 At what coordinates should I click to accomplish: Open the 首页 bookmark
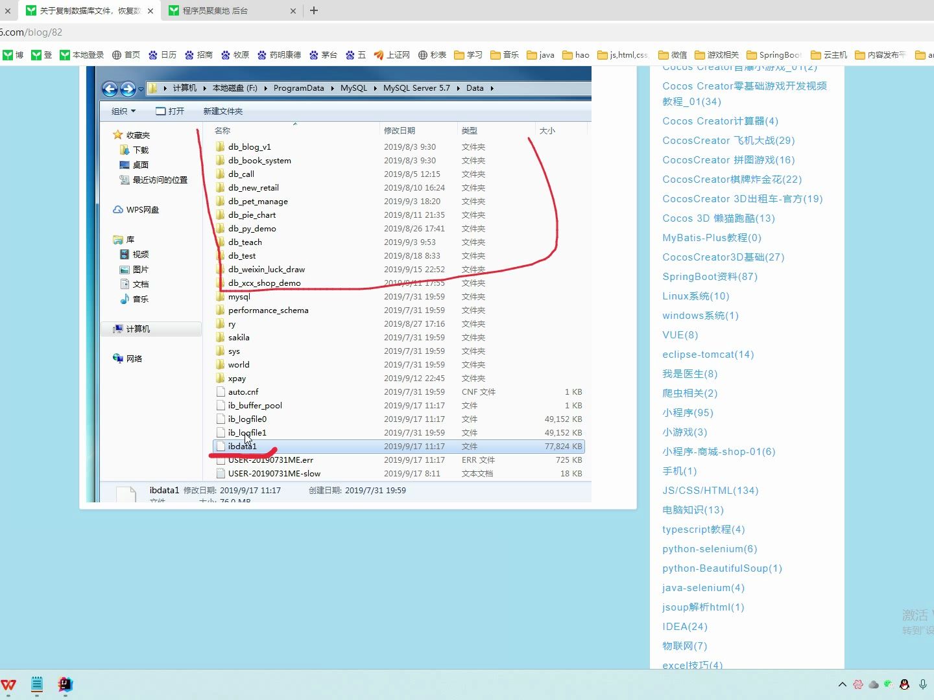click(126, 55)
